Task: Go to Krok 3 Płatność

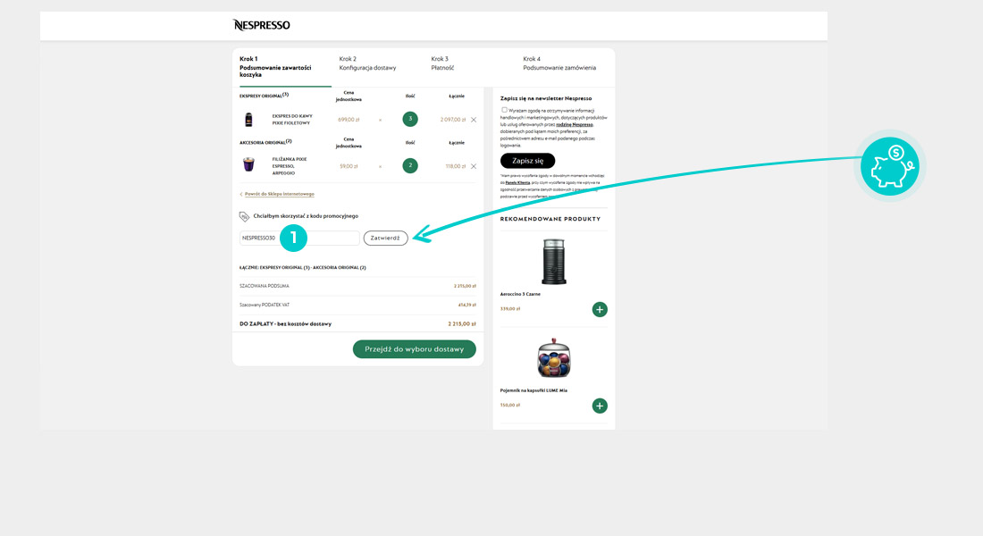Action: [x=442, y=63]
